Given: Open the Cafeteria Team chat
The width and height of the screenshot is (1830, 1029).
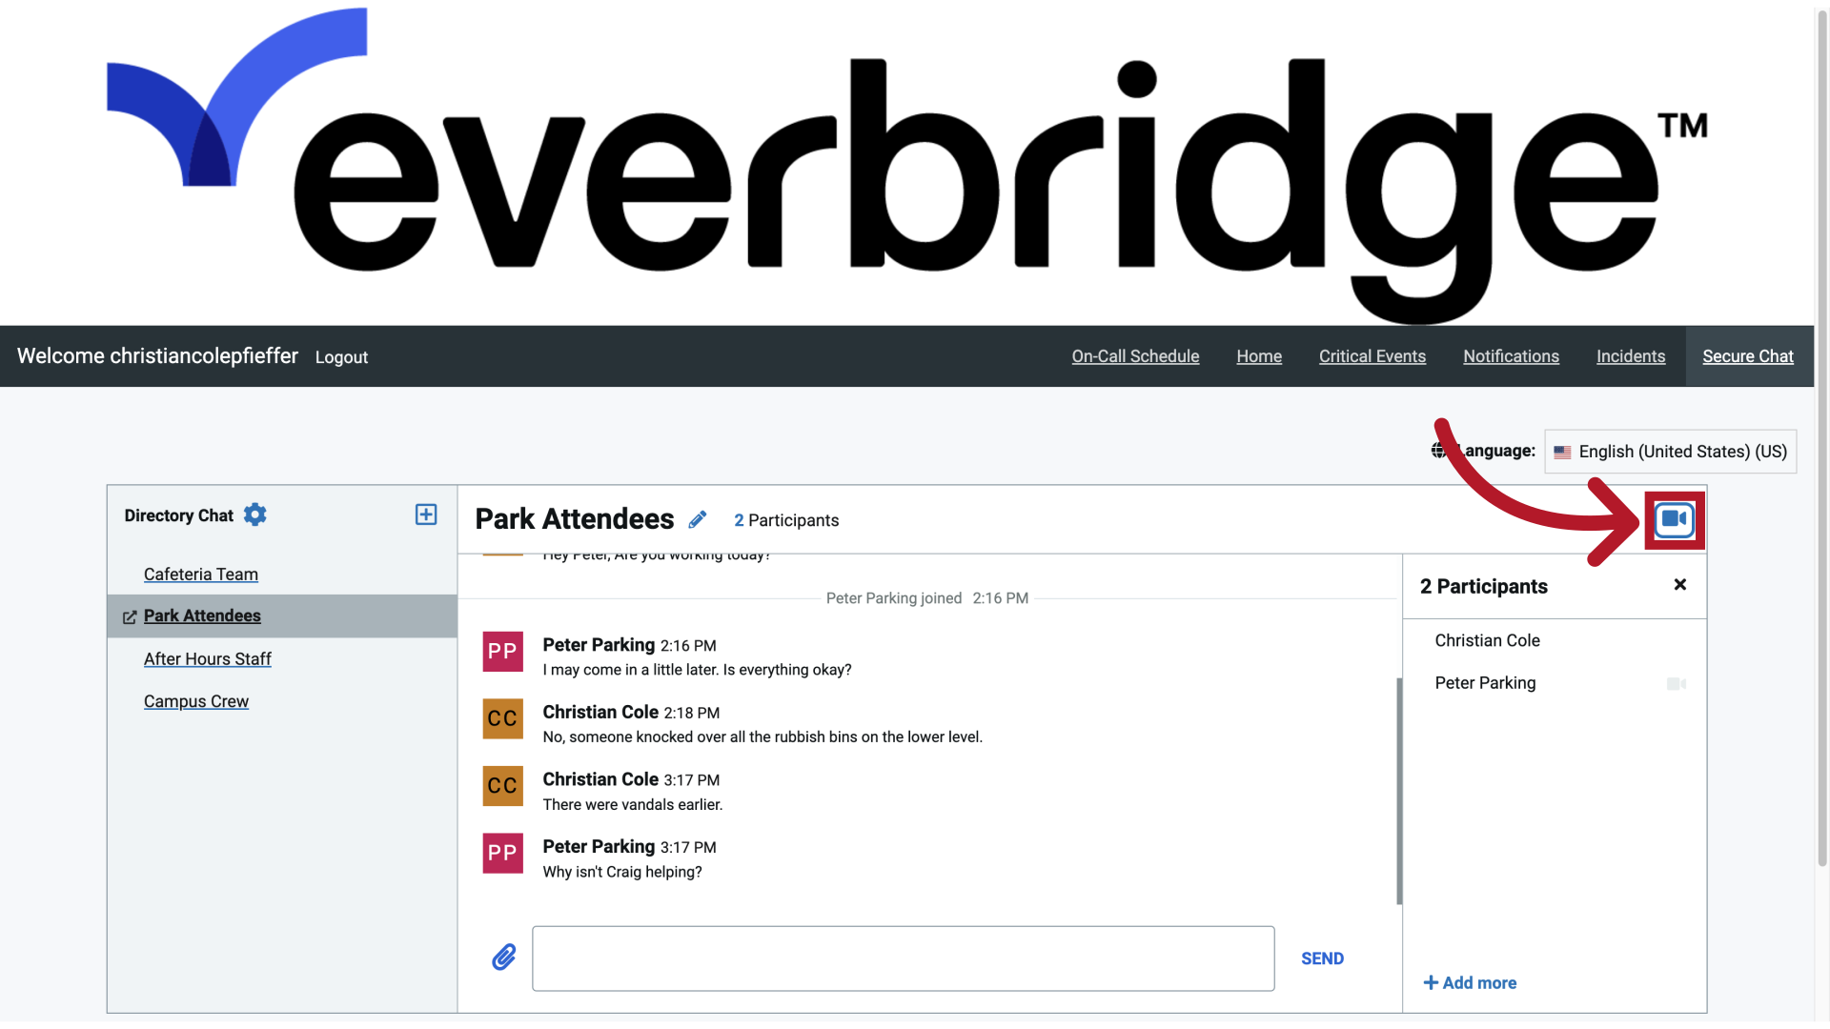Looking at the screenshot, I should [x=201, y=575].
